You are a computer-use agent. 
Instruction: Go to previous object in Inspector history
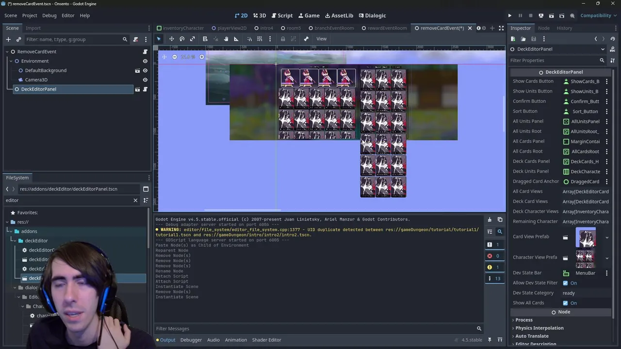(596, 39)
